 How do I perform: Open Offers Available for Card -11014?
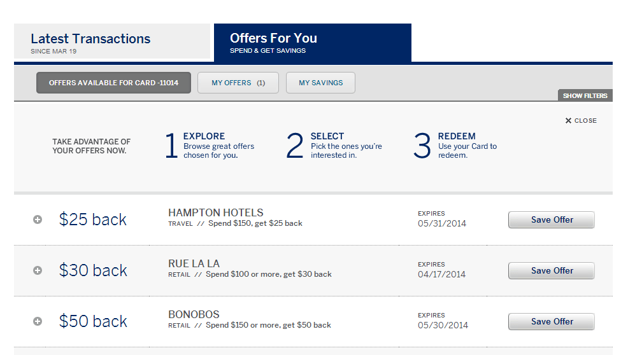click(113, 83)
